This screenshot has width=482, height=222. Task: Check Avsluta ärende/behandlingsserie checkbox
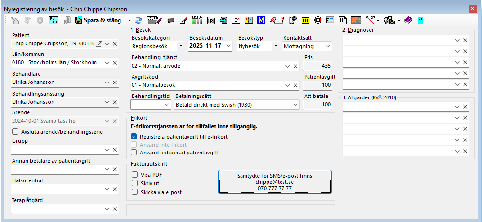click(x=15, y=132)
